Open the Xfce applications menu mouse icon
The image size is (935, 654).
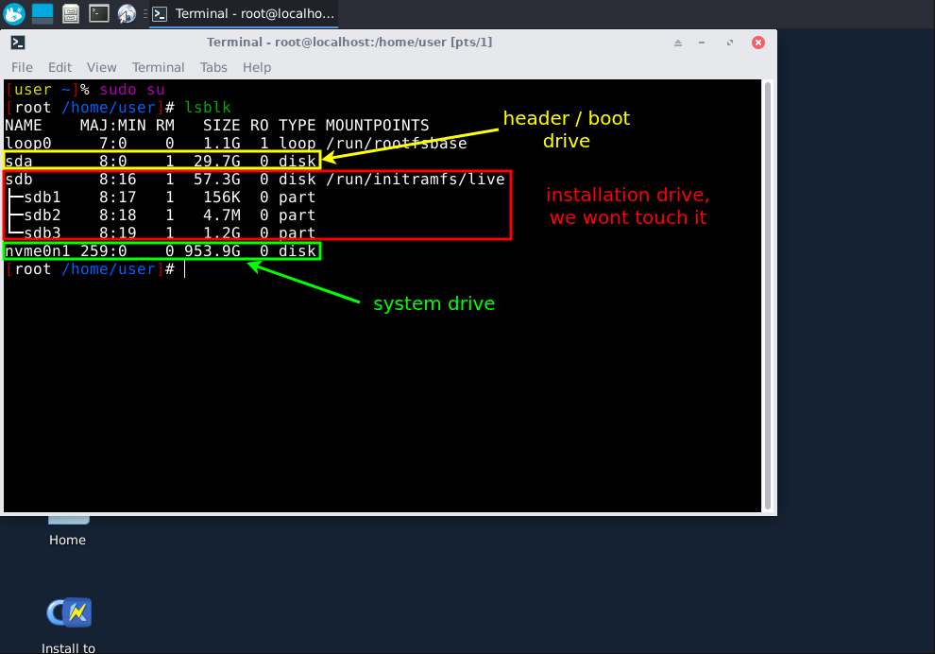coord(14,13)
